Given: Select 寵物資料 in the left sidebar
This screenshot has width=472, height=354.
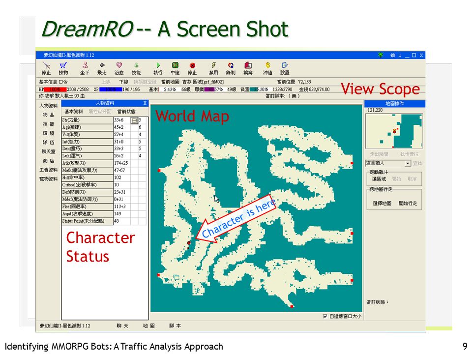Looking at the screenshot, I should point(49,179).
